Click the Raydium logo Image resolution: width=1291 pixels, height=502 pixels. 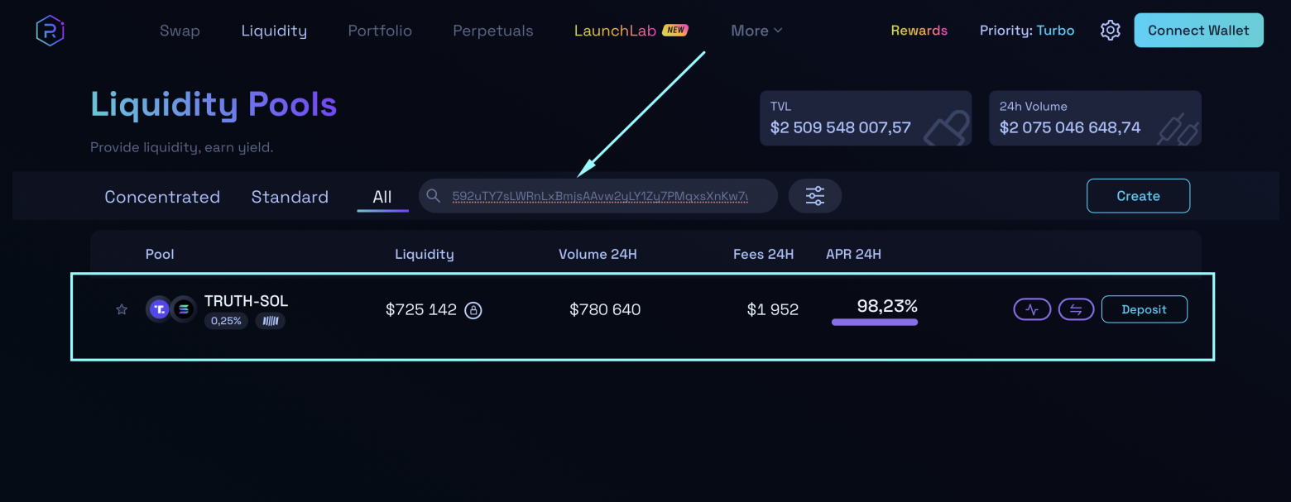(x=50, y=30)
